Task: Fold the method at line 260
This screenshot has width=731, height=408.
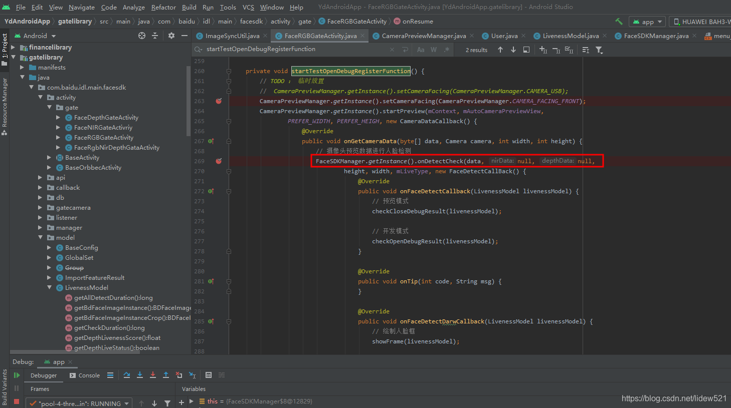Action: [229, 71]
